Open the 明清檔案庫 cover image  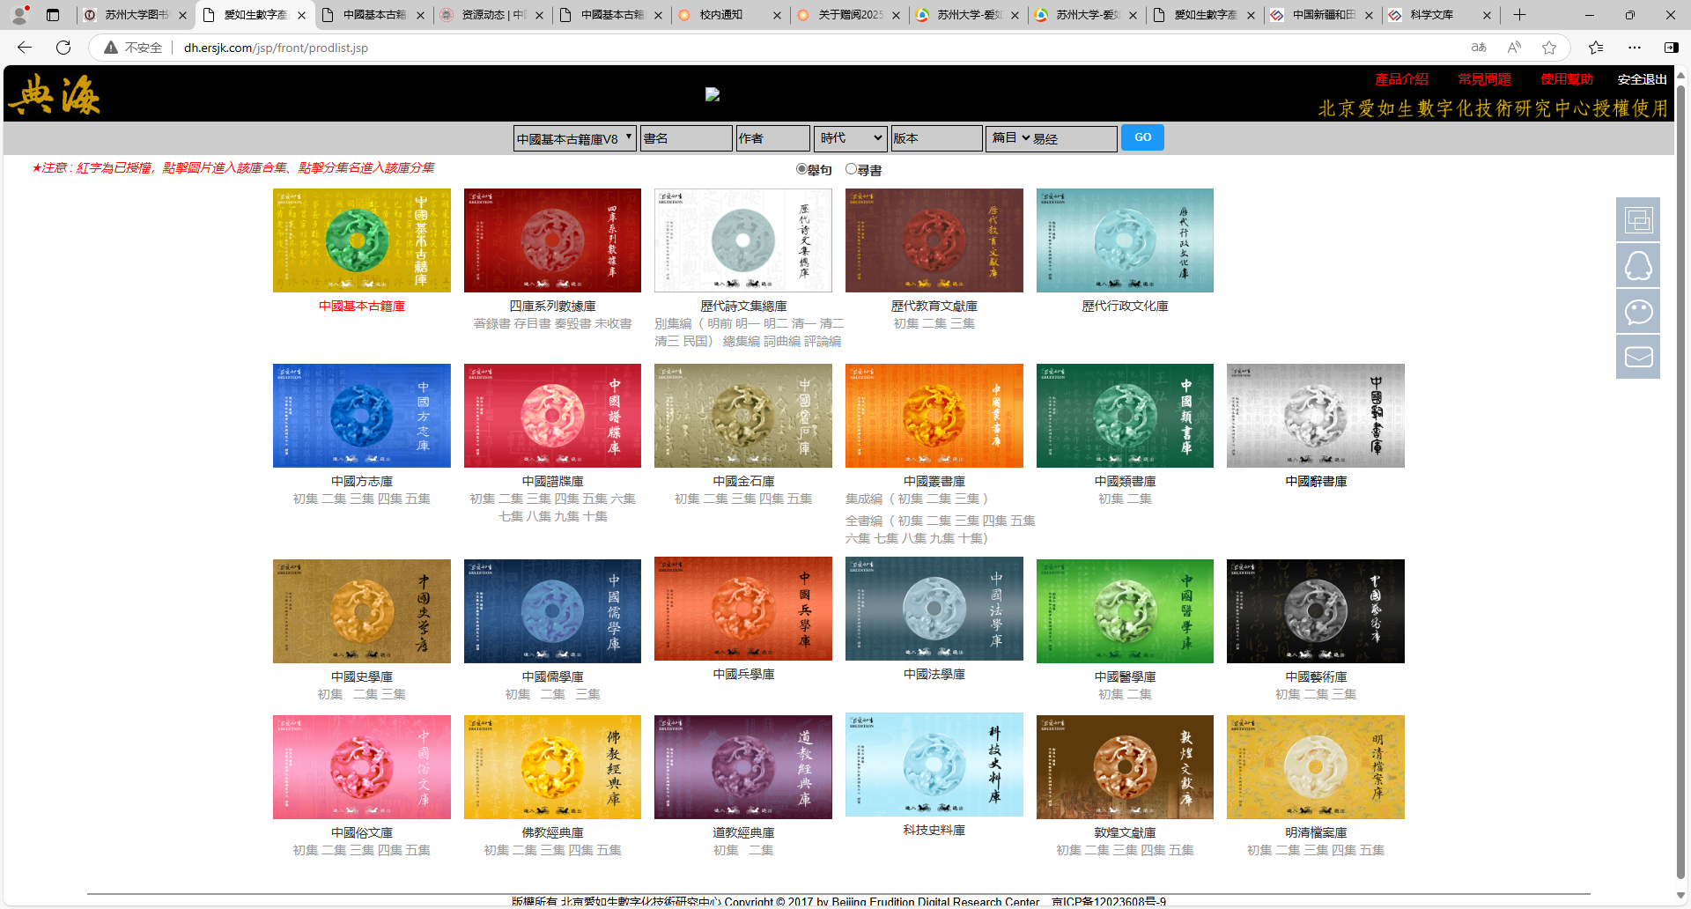click(x=1316, y=767)
